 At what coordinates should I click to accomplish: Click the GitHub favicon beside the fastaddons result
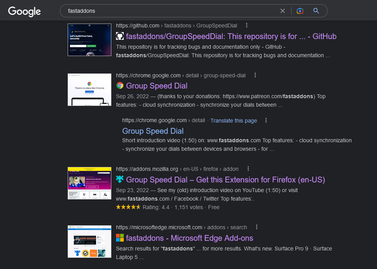pyautogui.click(x=120, y=36)
